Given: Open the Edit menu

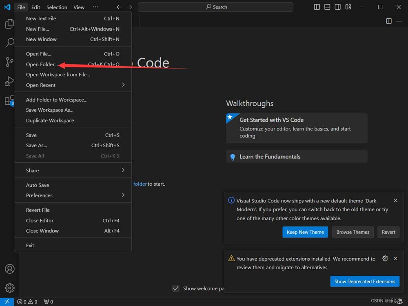Looking at the screenshot, I should click(35, 7).
